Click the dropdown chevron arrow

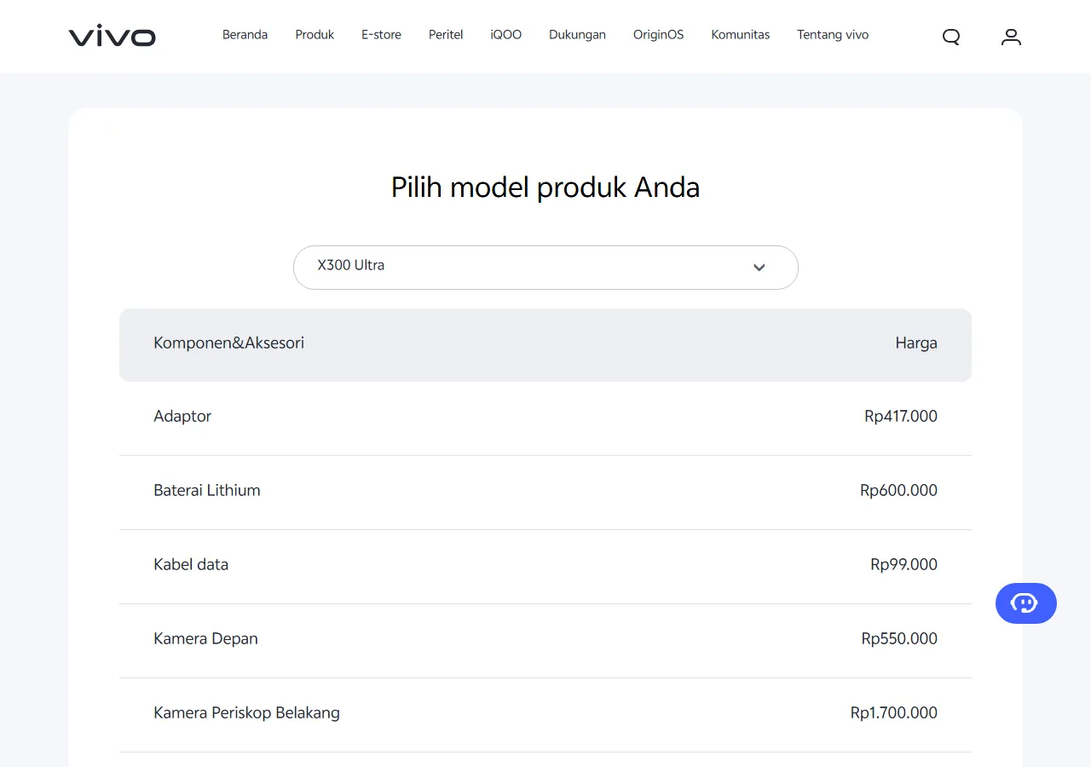coord(759,268)
